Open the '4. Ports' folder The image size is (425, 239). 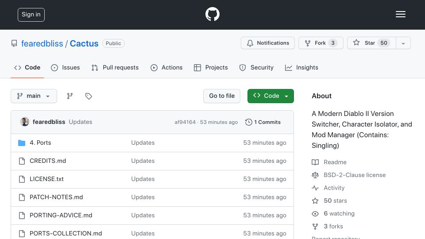click(40, 143)
